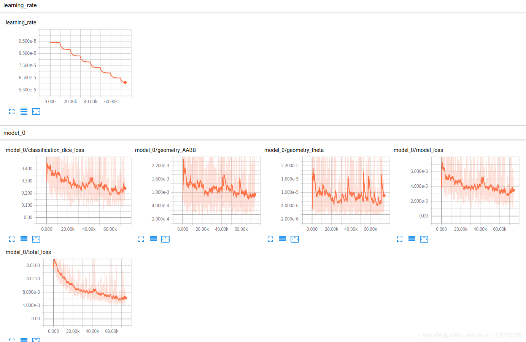Click the model_0/total_loss chart title
This screenshot has width=526, height=342.
pyautogui.click(x=28, y=252)
